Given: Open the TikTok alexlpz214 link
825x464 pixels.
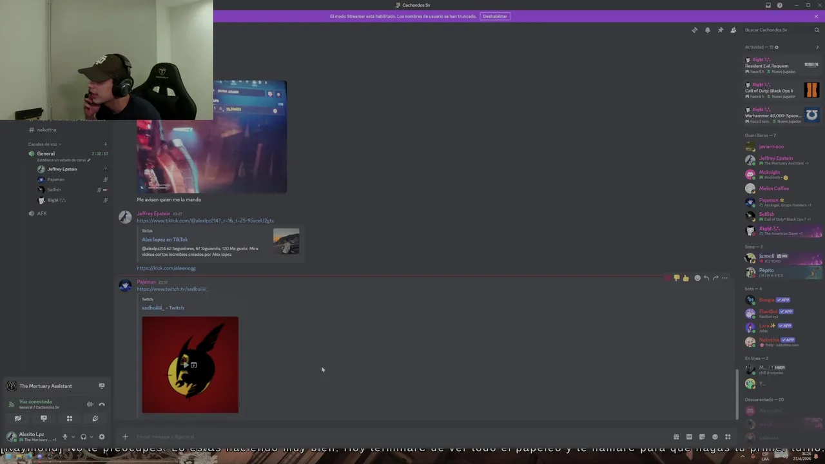Looking at the screenshot, I should (205, 221).
